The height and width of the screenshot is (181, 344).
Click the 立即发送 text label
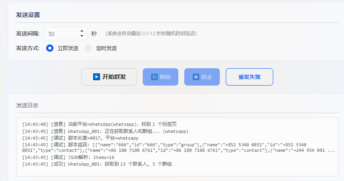pos(68,48)
